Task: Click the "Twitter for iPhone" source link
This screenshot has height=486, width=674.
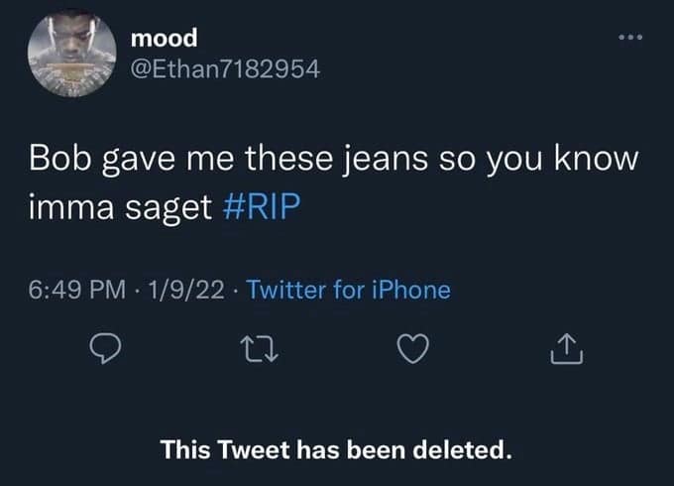Action: pyautogui.click(x=347, y=291)
